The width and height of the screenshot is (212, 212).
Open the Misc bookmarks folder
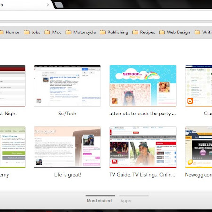point(53,32)
